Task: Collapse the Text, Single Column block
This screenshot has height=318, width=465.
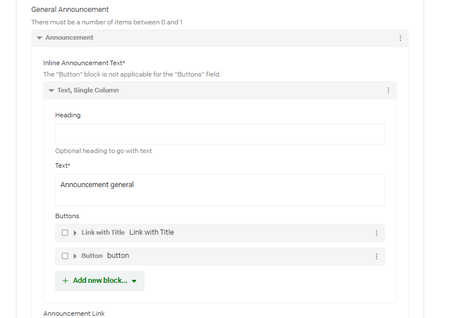Action: (51, 90)
